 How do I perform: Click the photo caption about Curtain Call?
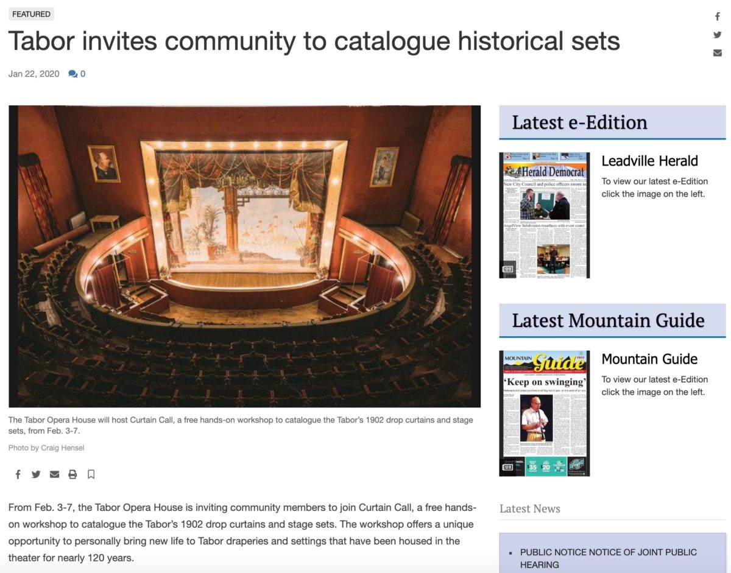click(x=241, y=426)
